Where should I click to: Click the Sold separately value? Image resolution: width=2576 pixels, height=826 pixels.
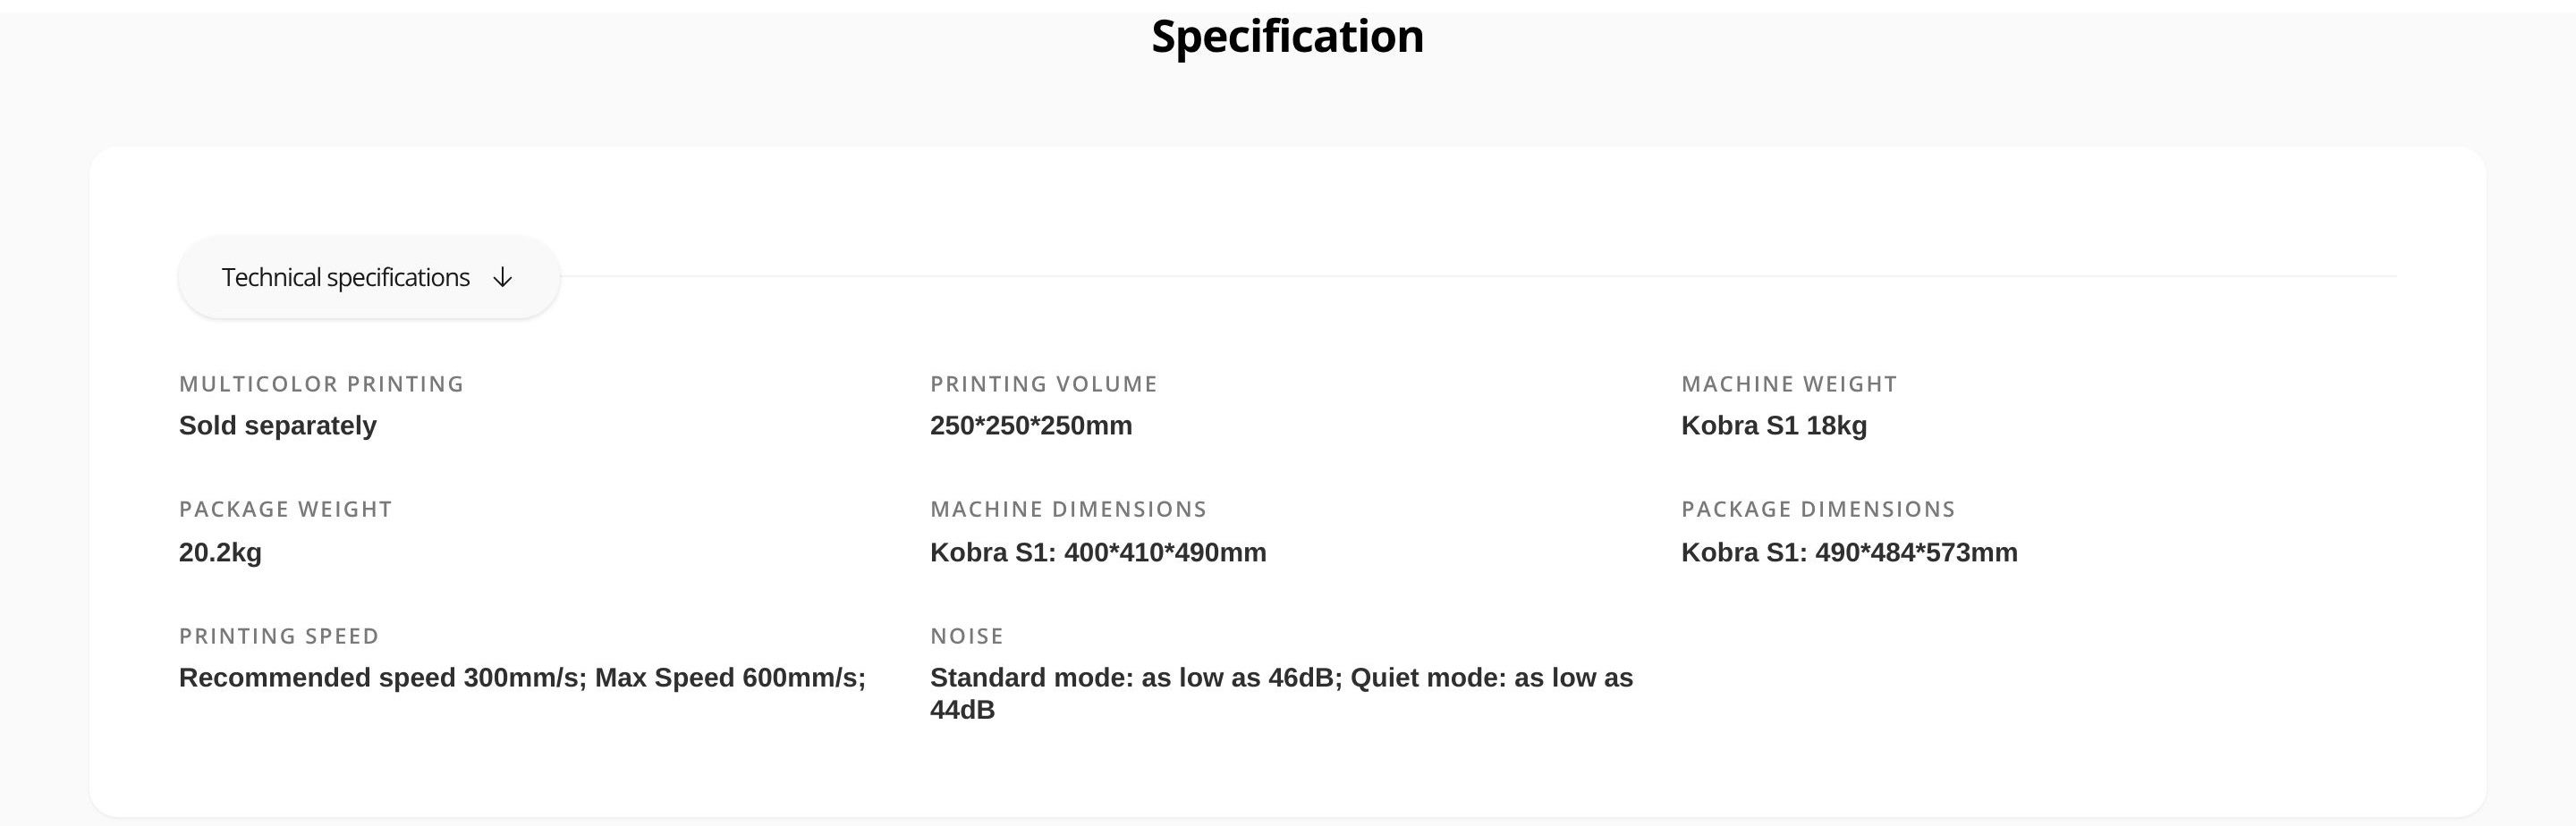tap(278, 426)
